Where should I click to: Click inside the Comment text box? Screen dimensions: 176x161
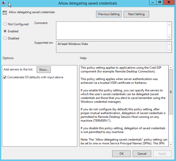coord(112,31)
